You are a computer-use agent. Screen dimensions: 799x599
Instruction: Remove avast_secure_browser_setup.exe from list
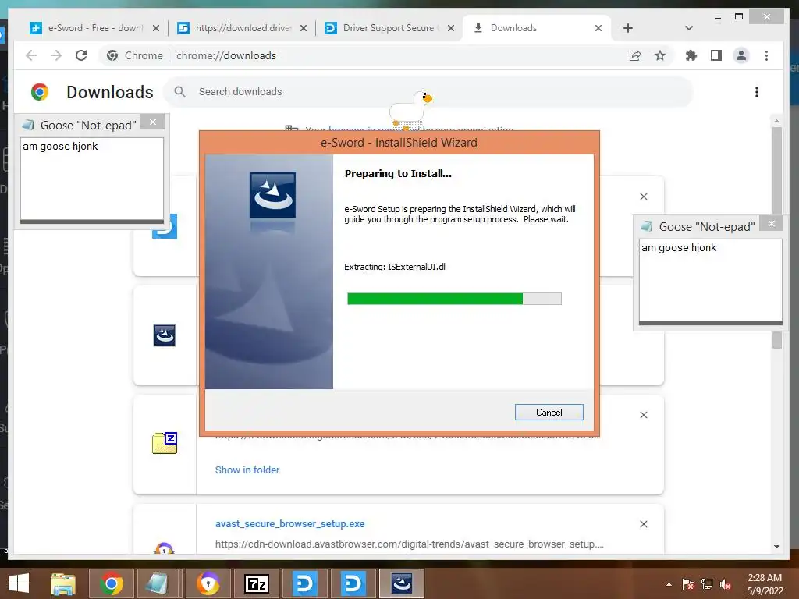pyautogui.click(x=644, y=524)
